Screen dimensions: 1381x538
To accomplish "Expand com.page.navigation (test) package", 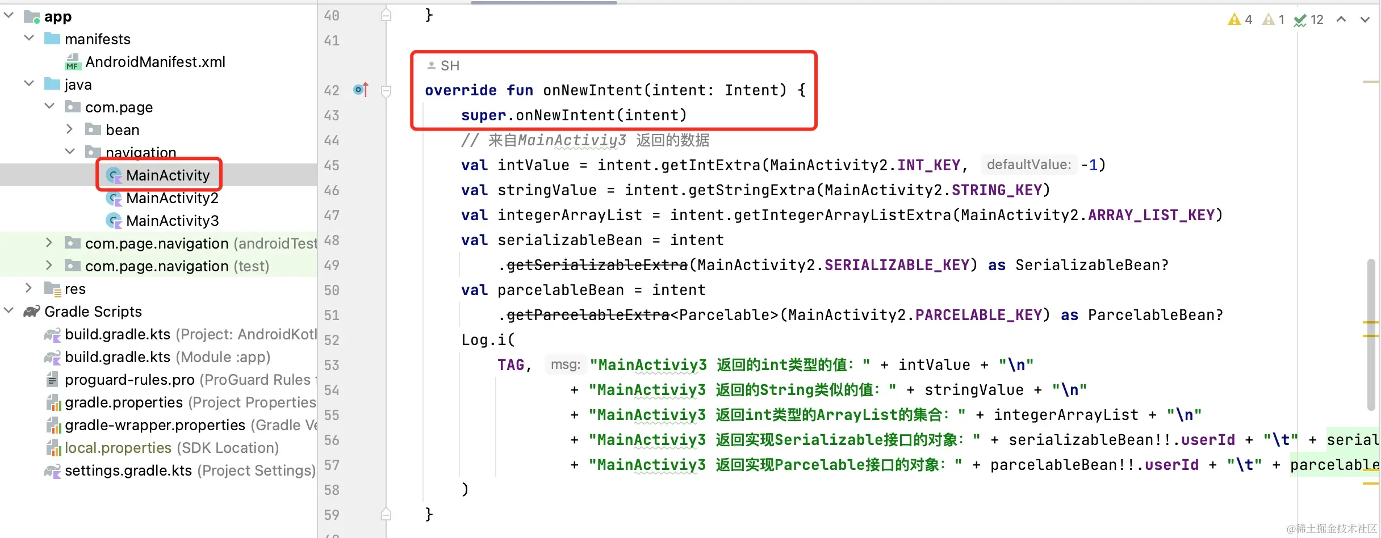I will coord(49,266).
